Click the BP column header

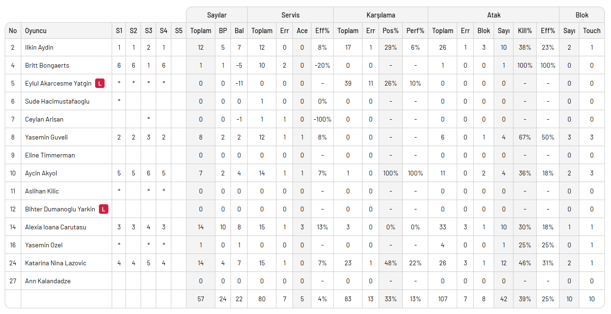pyautogui.click(x=222, y=31)
